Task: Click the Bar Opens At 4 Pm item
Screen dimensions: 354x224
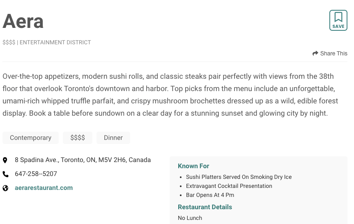Action: click(x=210, y=195)
